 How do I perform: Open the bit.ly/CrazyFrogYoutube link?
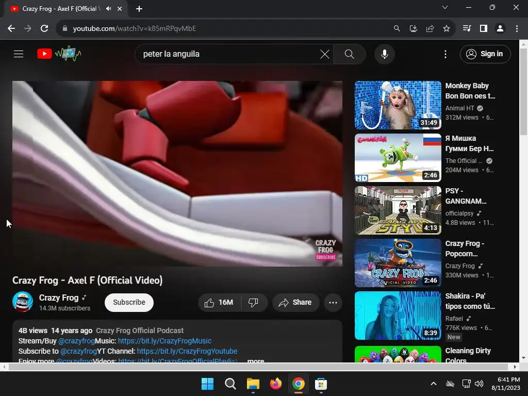click(187, 351)
